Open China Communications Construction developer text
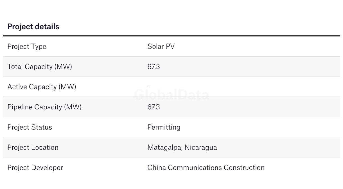This screenshot has height=189, width=343. point(206,168)
